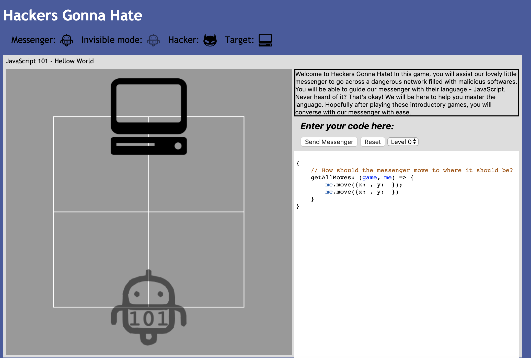Place cursor in second me.move code line
This screenshot has height=358, width=531.
click(x=361, y=192)
